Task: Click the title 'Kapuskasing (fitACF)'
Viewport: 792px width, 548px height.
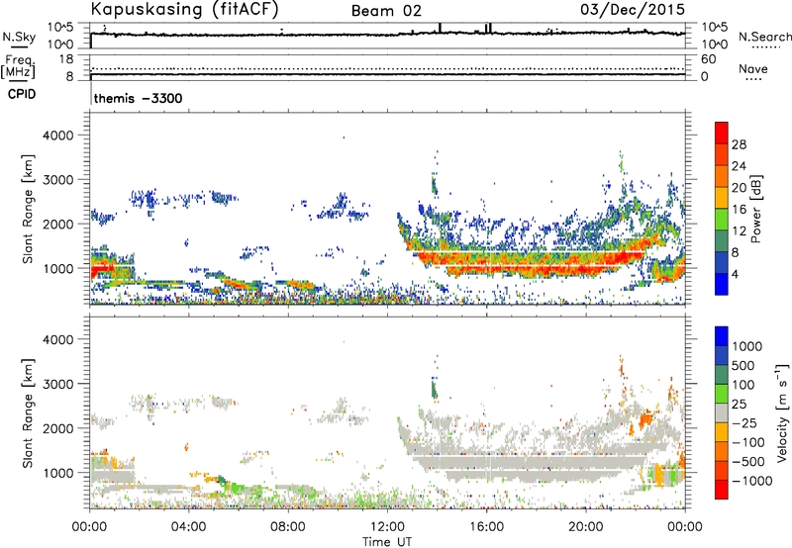Action: click(x=184, y=9)
